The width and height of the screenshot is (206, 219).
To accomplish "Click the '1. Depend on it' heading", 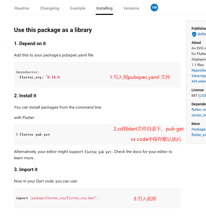I will 30,44.
